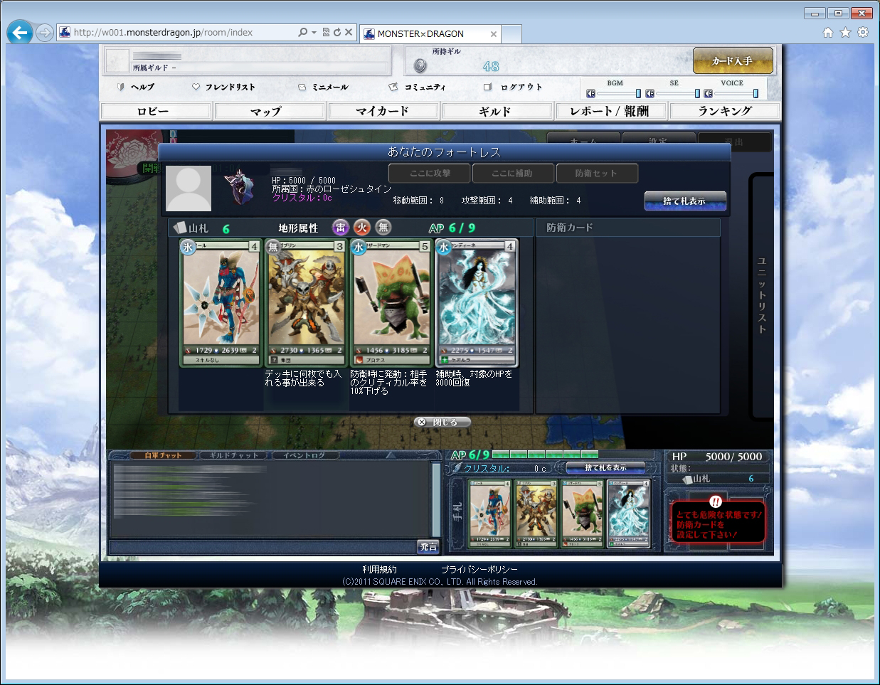Click 捨て札表示 in fortress dialog
Image resolution: width=880 pixels, height=685 pixels.
[685, 201]
